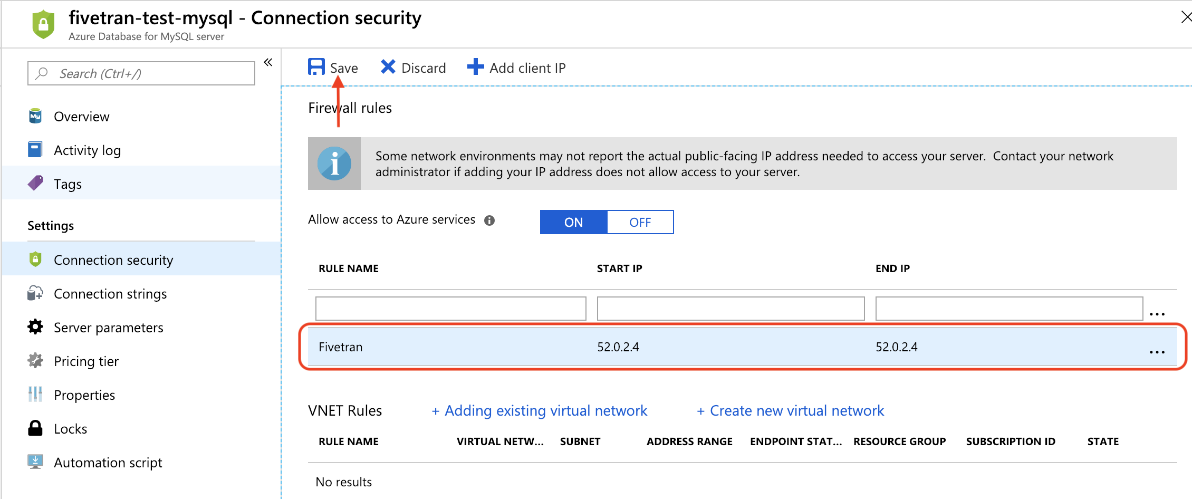Screen dimensions: 1192x499
Task: Turn Azure services access ON
Action: (574, 222)
